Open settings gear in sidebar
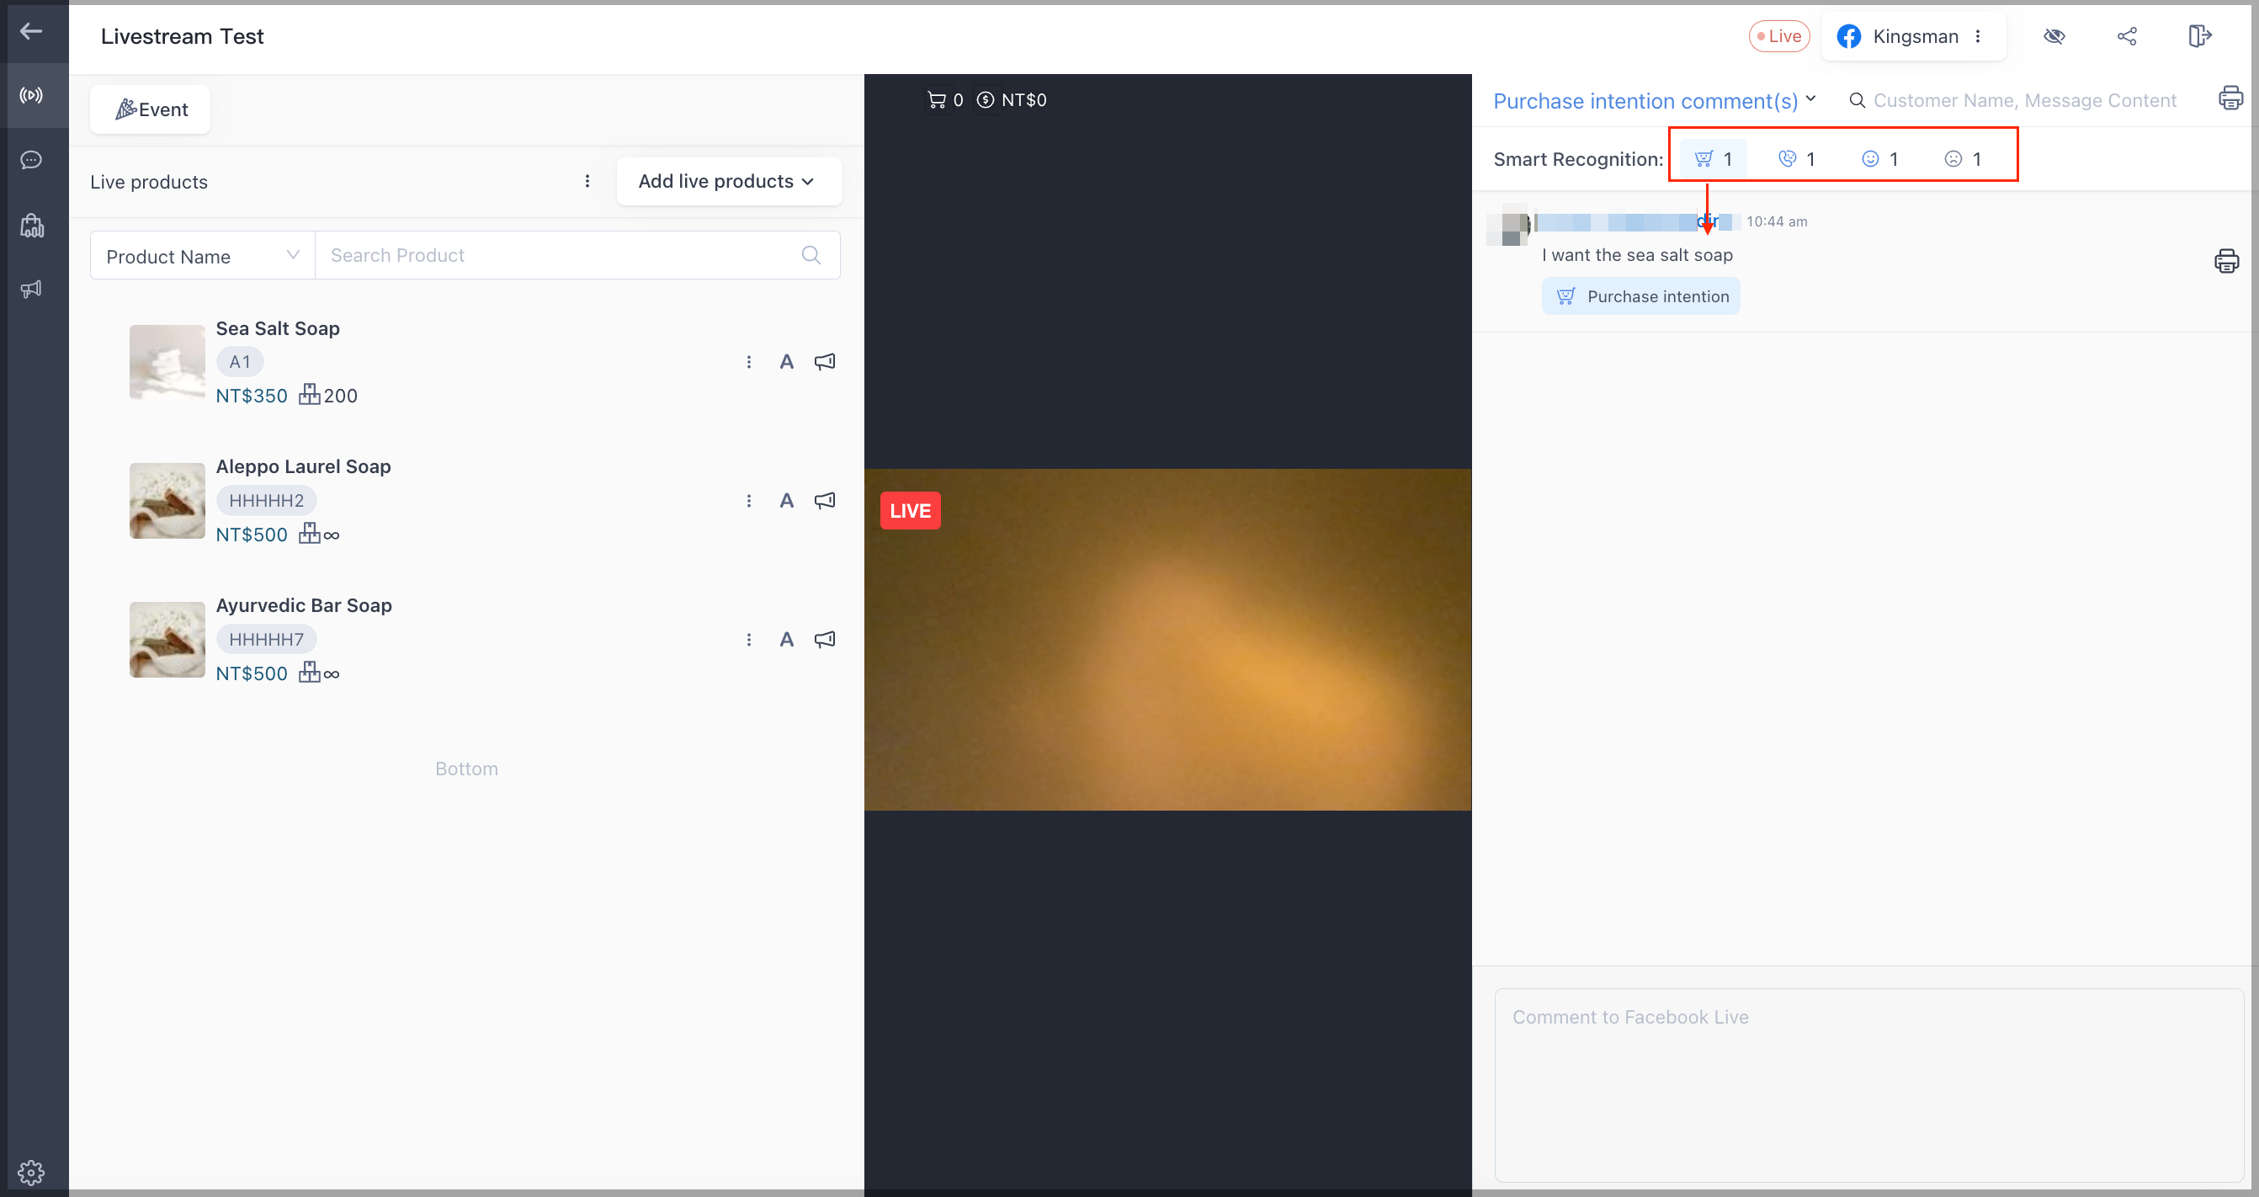 coord(32,1172)
